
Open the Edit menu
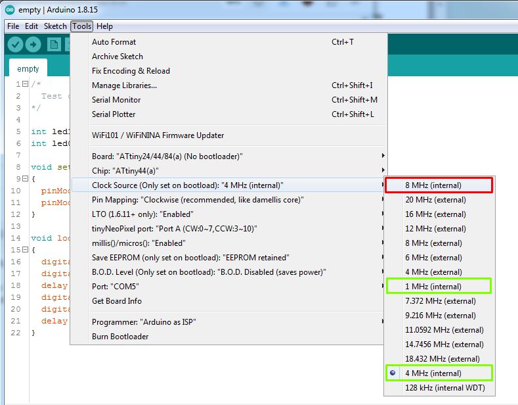pos(32,26)
